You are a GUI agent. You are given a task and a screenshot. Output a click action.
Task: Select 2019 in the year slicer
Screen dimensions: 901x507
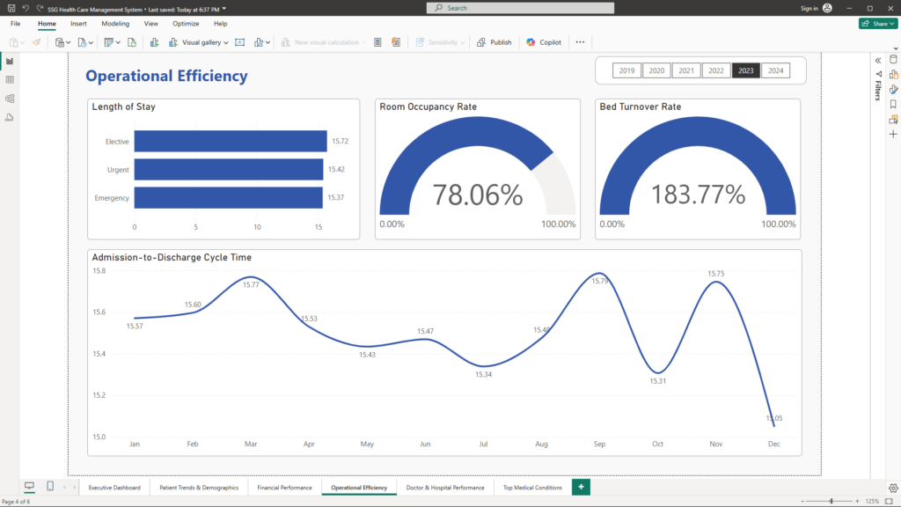tap(626, 70)
